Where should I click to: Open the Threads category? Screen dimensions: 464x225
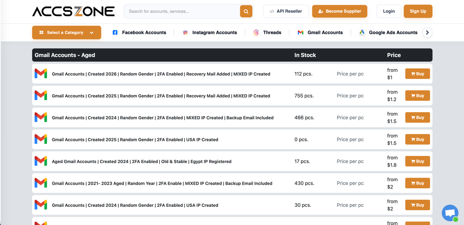click(272, 32)
